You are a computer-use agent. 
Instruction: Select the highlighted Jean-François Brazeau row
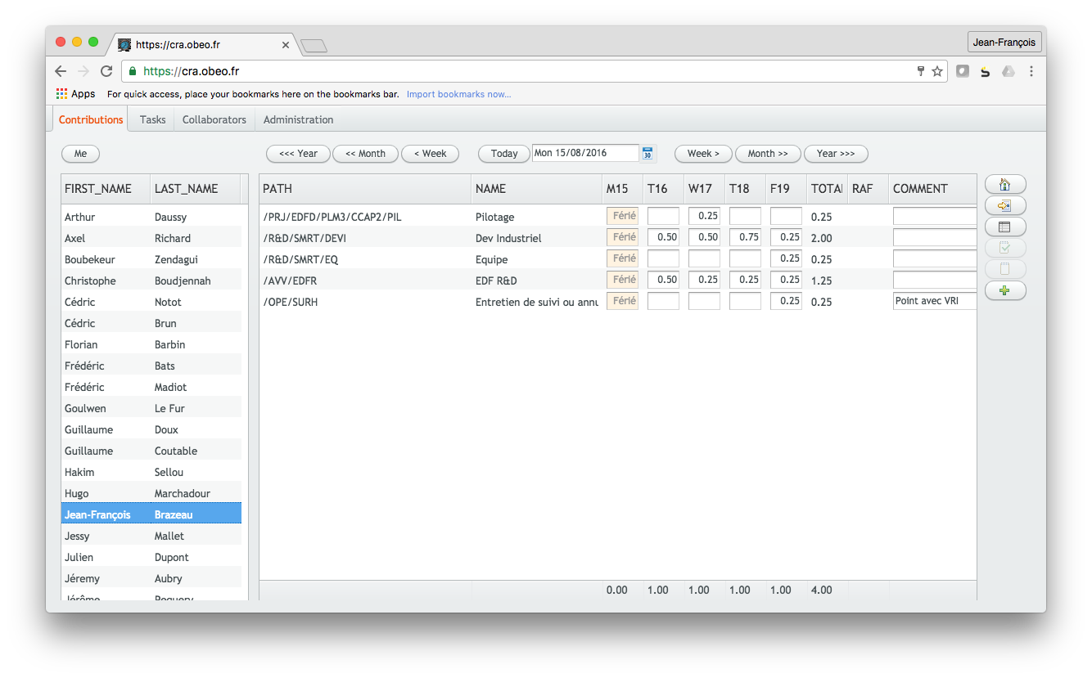[x=151, y=514]
